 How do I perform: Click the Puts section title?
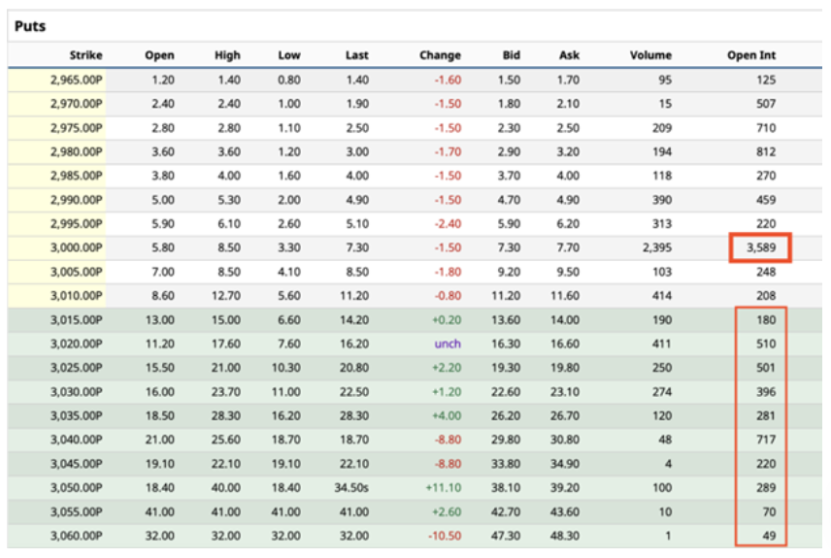coord(30,26)
